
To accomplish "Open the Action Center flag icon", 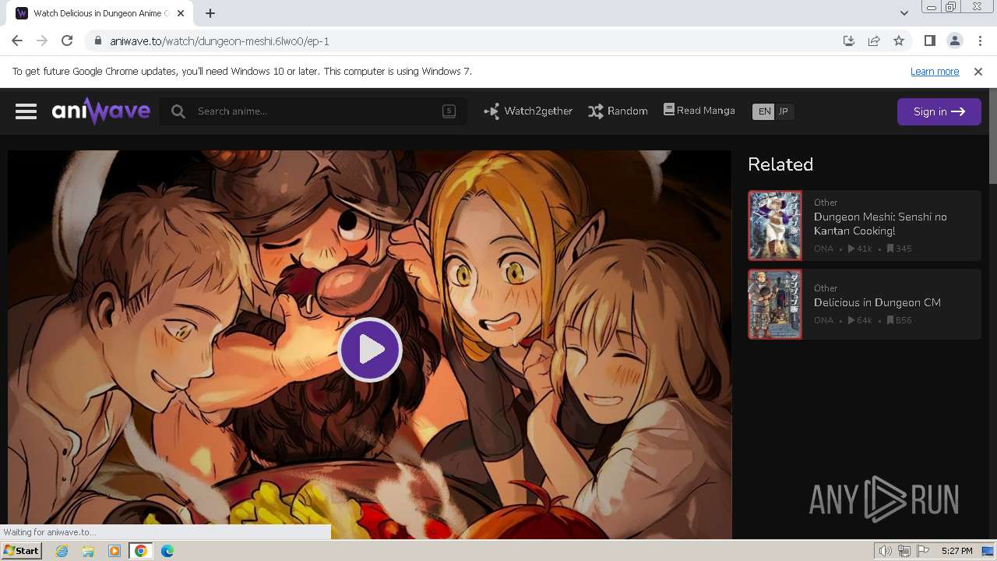I will tap(923, 551).
